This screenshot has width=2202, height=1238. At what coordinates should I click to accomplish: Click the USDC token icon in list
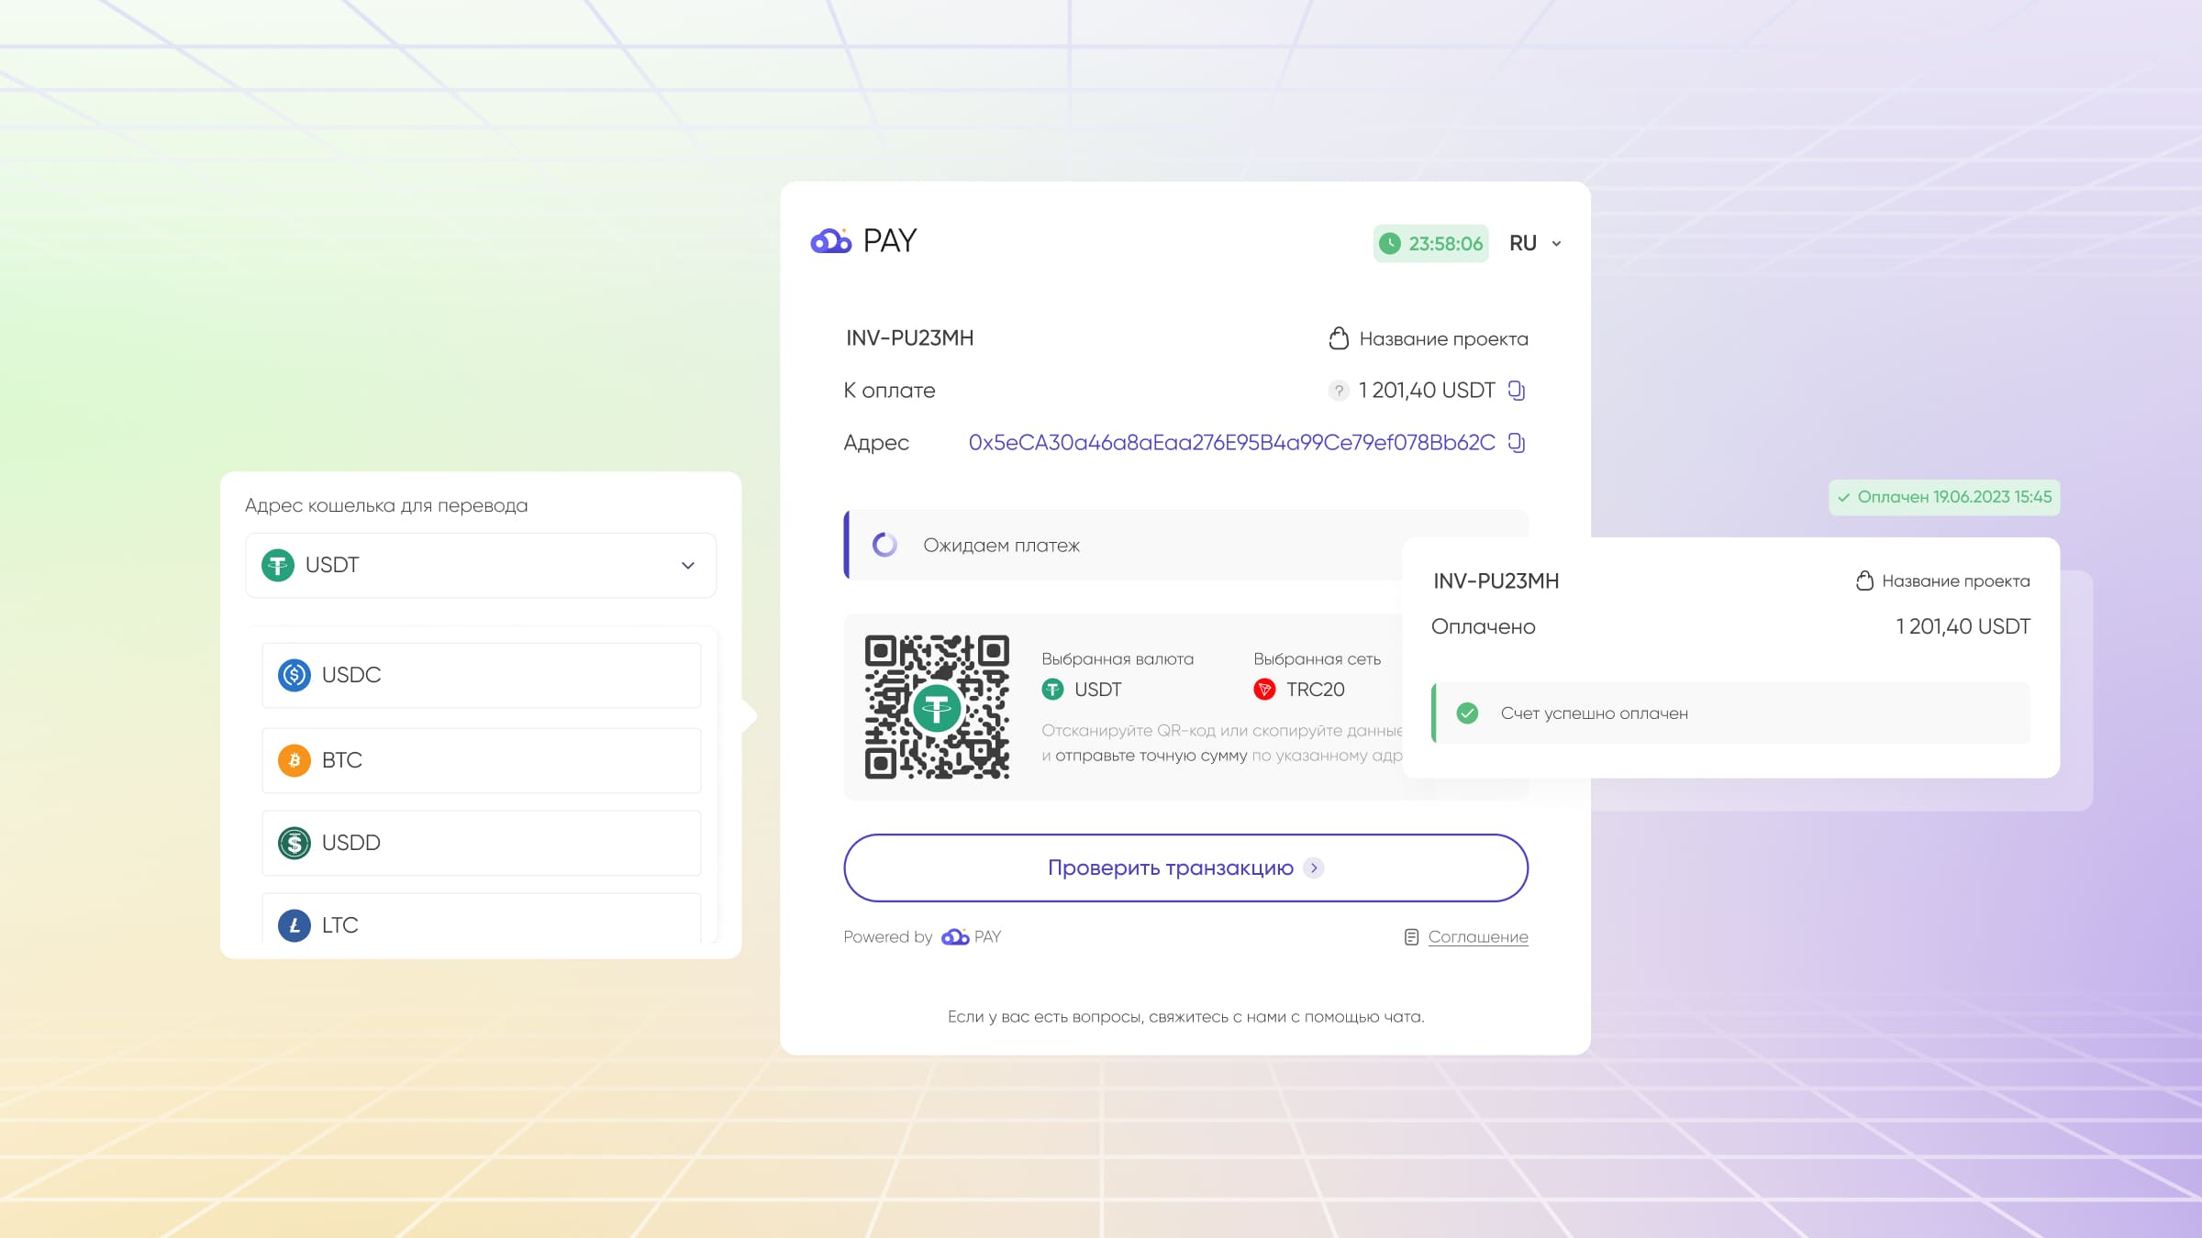point(294,676)
